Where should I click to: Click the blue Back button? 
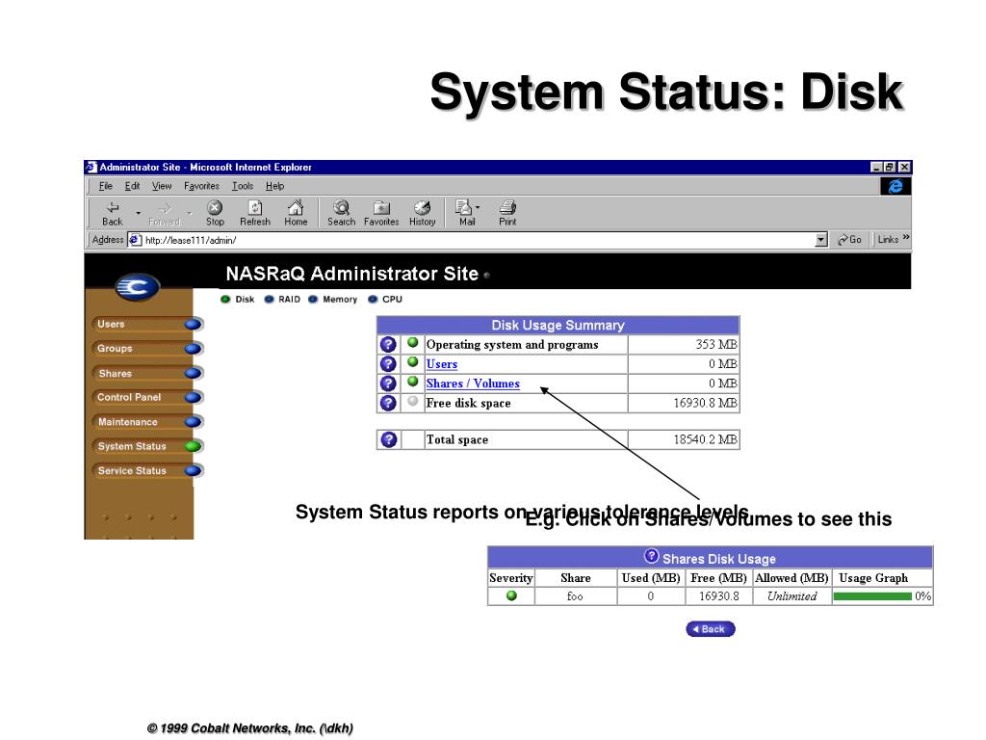(710, 628)
